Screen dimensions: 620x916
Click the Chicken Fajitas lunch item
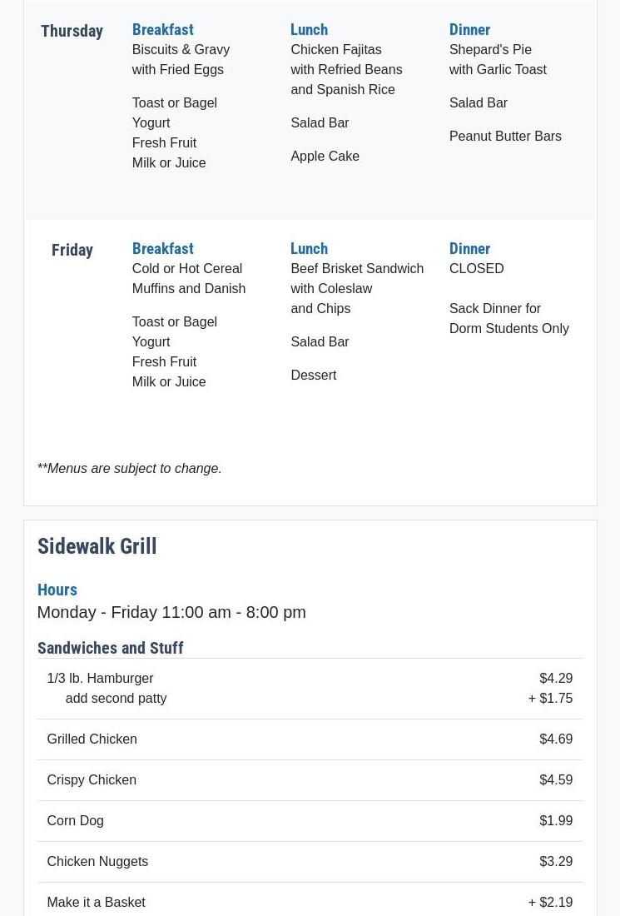click(336, 50)
